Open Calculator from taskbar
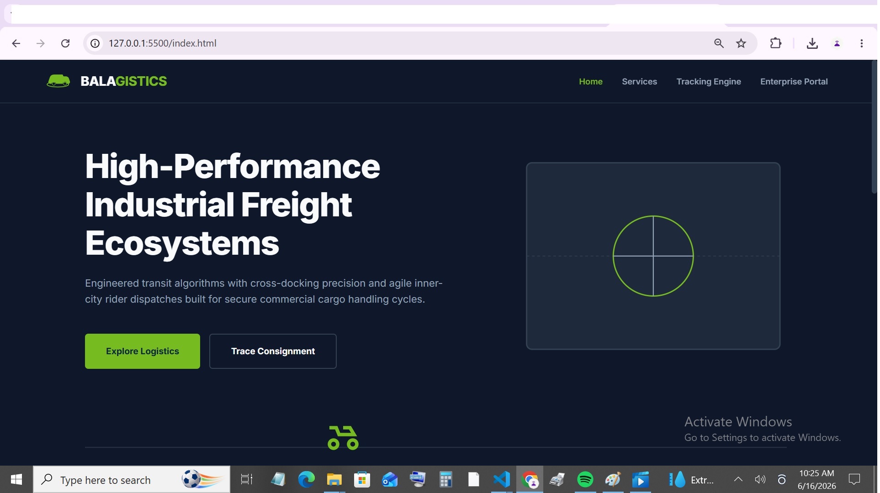 pyautogui.click(x=445, y=480)
